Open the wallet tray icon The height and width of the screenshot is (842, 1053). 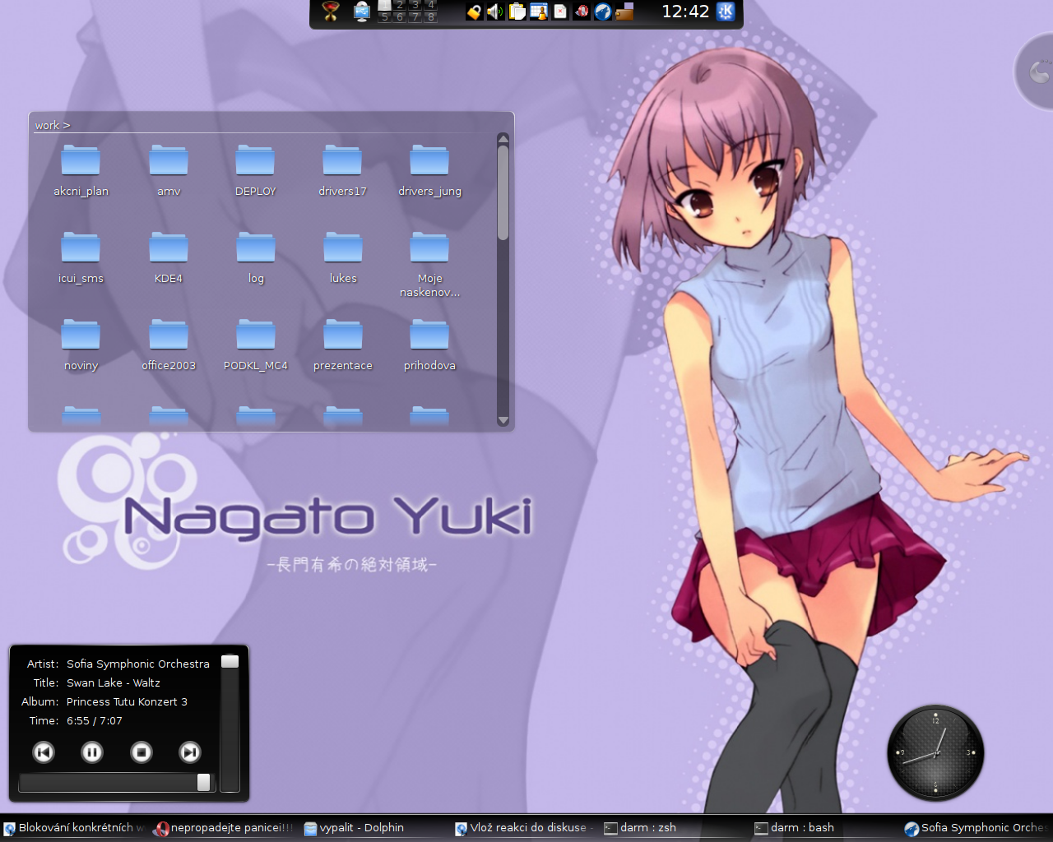coord(625,12)
